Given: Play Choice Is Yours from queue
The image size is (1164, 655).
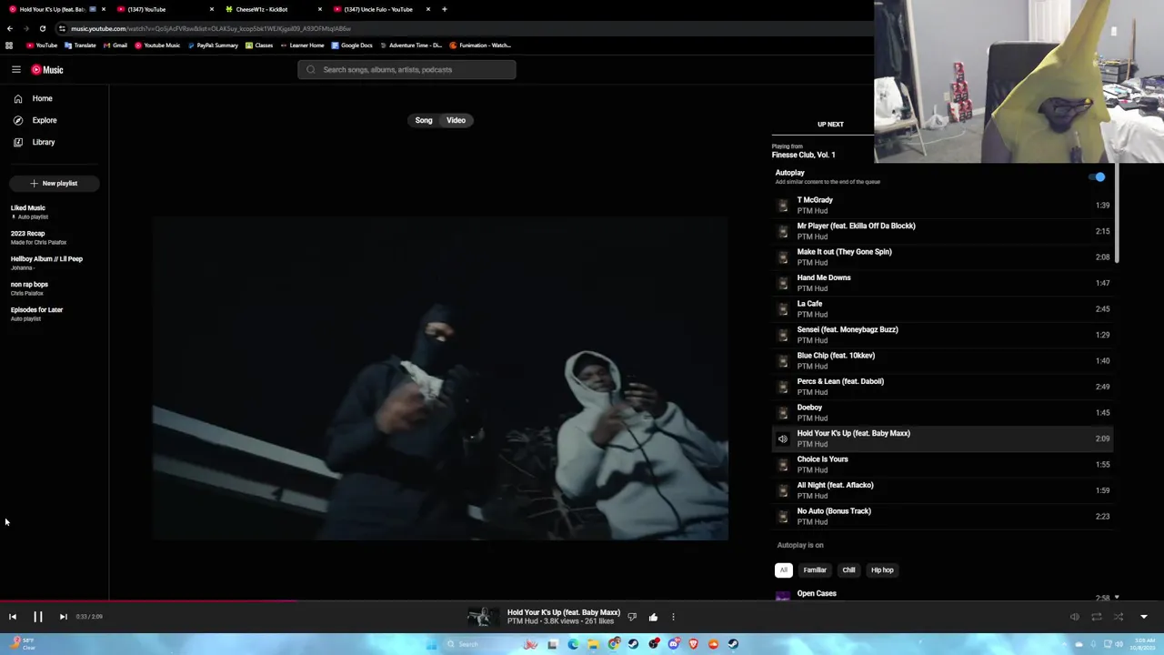Looking at the screenshot, I should [942, 464].
